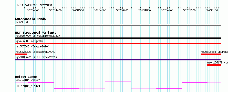Select the red nsv4256179 variant bar
The image size is (228, 92).
point(214,65)
